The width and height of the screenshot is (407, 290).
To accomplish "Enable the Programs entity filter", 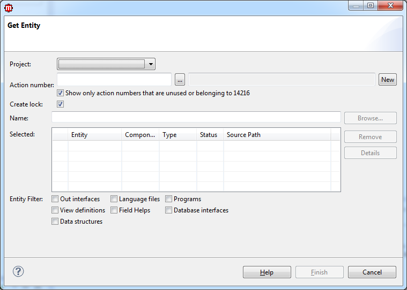I will [169, 199].
